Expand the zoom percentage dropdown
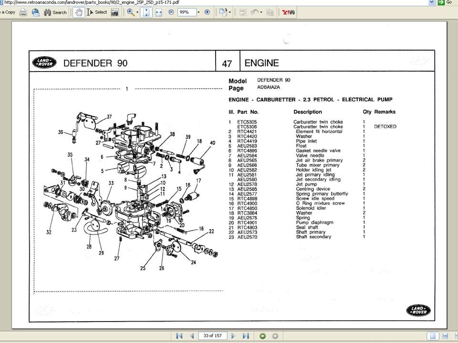 pos(198,12)
